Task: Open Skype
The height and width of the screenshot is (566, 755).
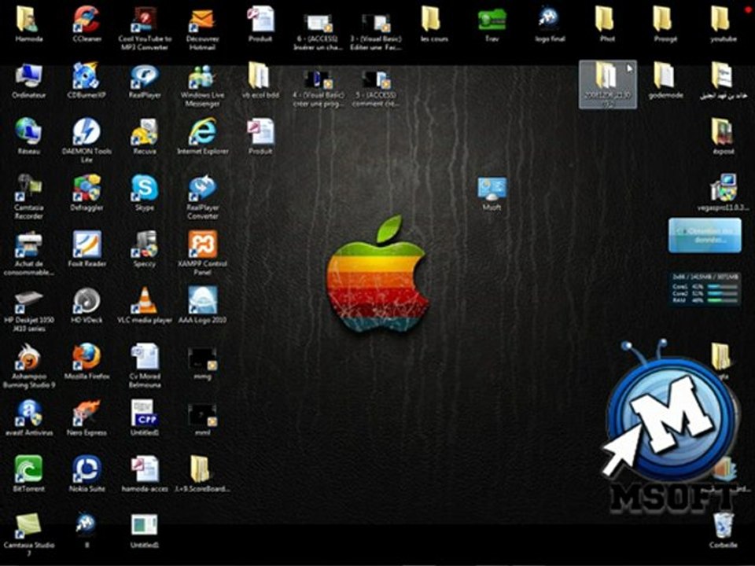Action: click(145, 193)
